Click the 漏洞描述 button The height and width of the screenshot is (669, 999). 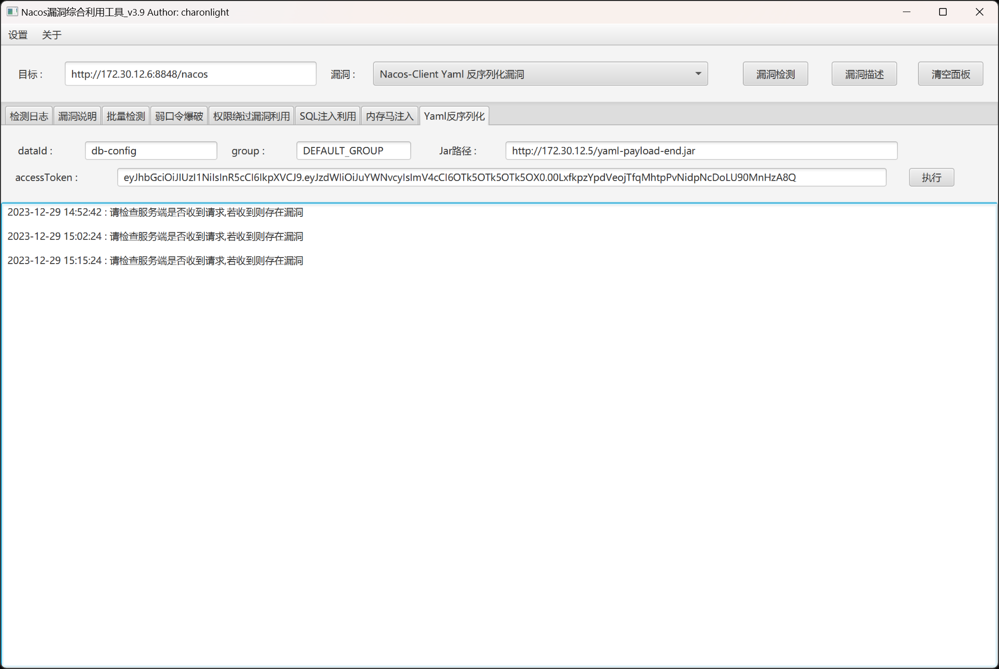coord(864,74)
